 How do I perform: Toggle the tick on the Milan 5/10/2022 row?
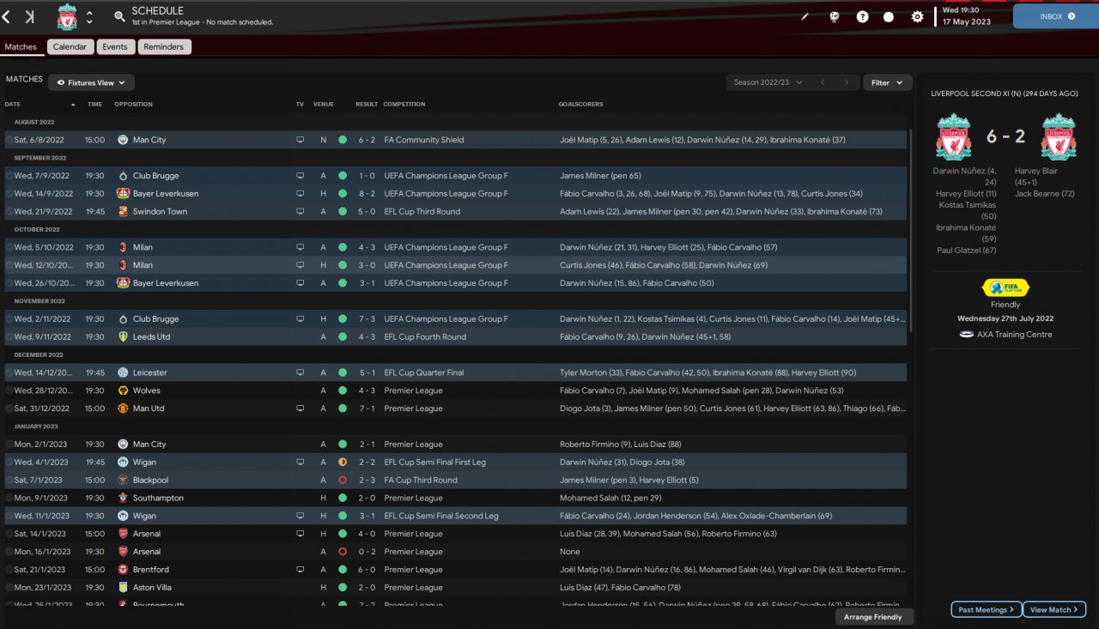point(9,247)
